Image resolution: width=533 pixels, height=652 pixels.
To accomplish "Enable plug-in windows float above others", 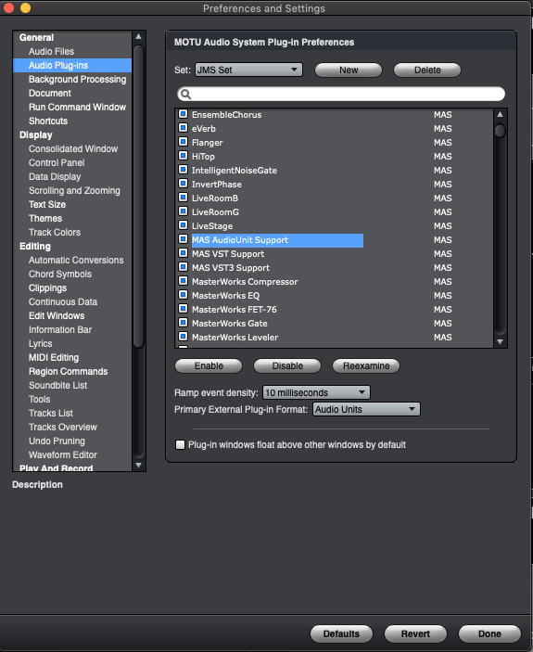I will pos(180,444).
